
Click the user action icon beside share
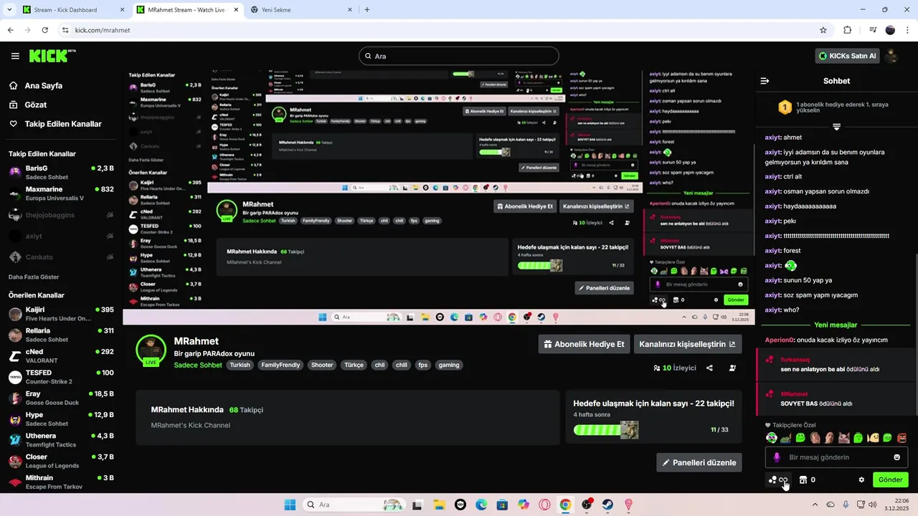(x=732, y=368)
